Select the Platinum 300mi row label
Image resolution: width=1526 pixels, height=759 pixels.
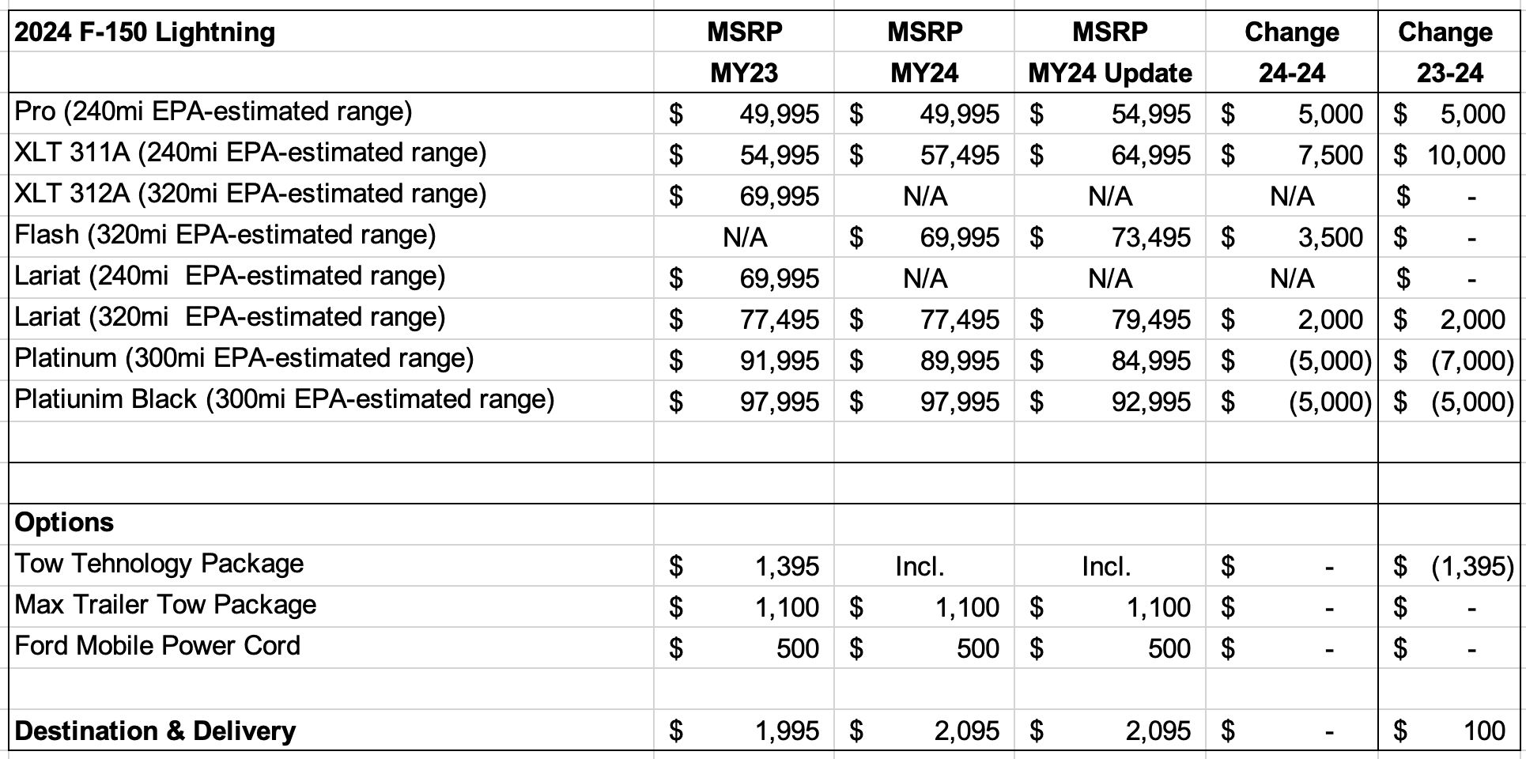tap(244, 358)
